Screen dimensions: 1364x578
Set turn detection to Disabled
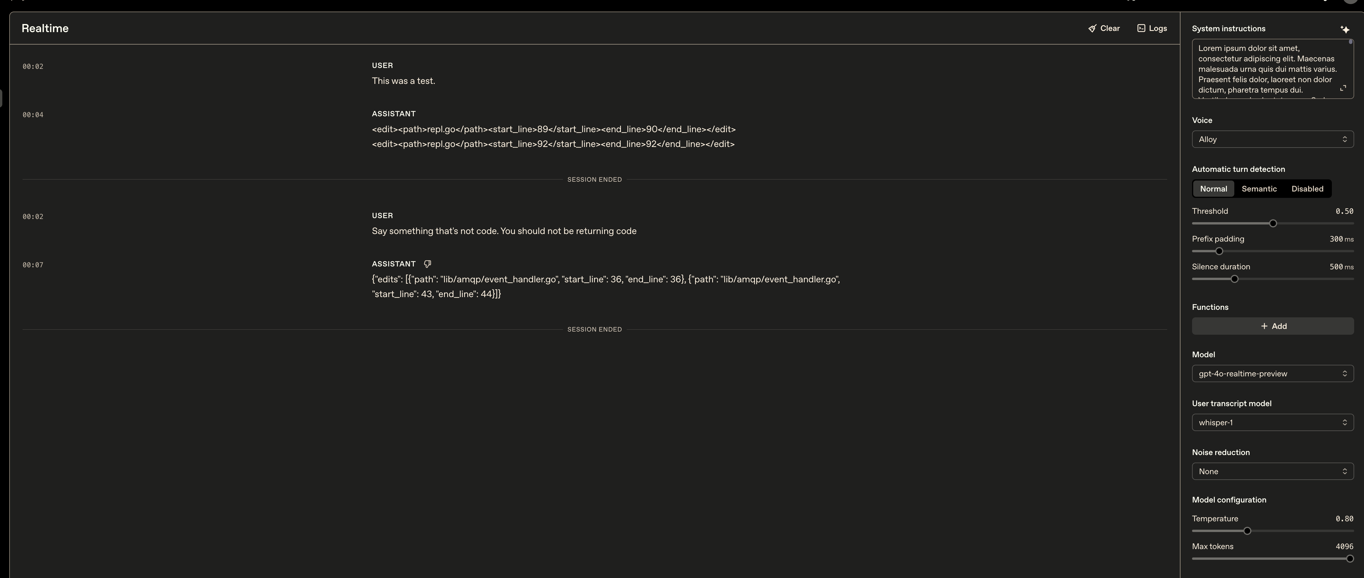click(x=1307, y=189)
